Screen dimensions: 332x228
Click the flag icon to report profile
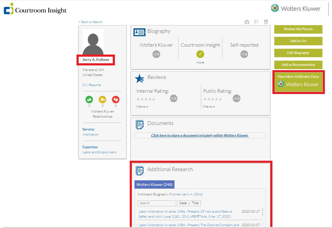point(256,22)
